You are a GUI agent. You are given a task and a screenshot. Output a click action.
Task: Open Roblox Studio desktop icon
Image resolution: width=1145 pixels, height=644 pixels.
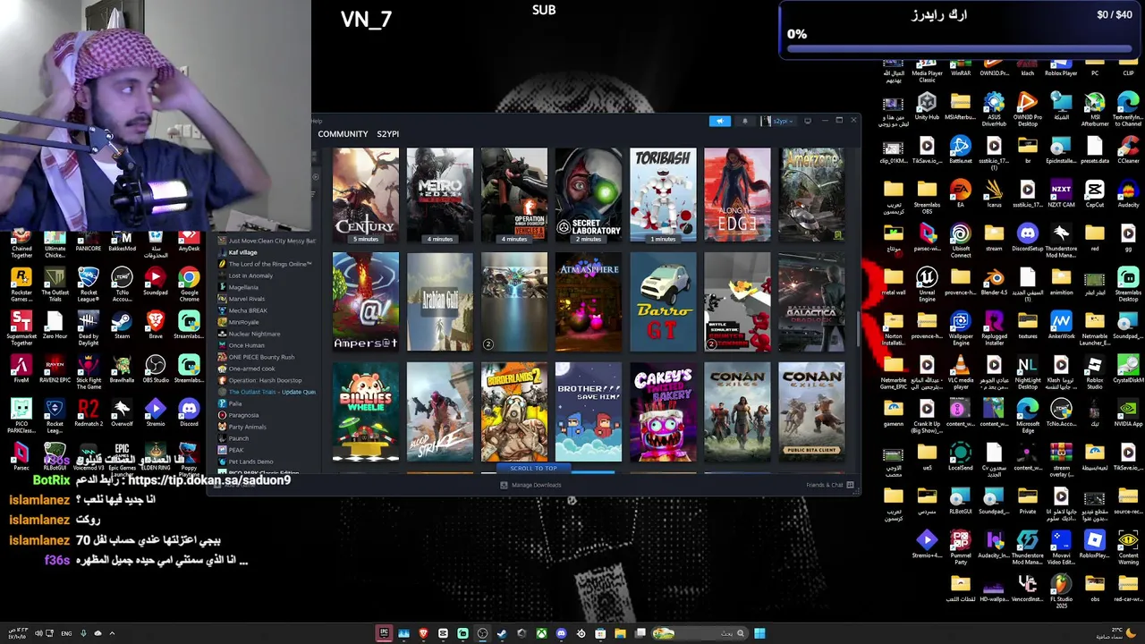(1095, 371)
